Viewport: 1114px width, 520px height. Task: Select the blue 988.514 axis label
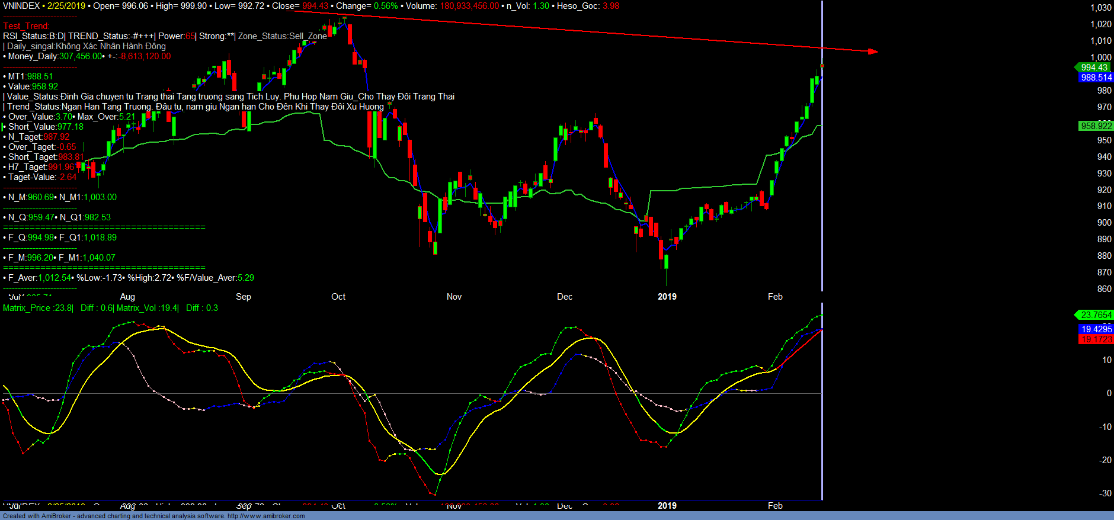tap(1096, 78)
